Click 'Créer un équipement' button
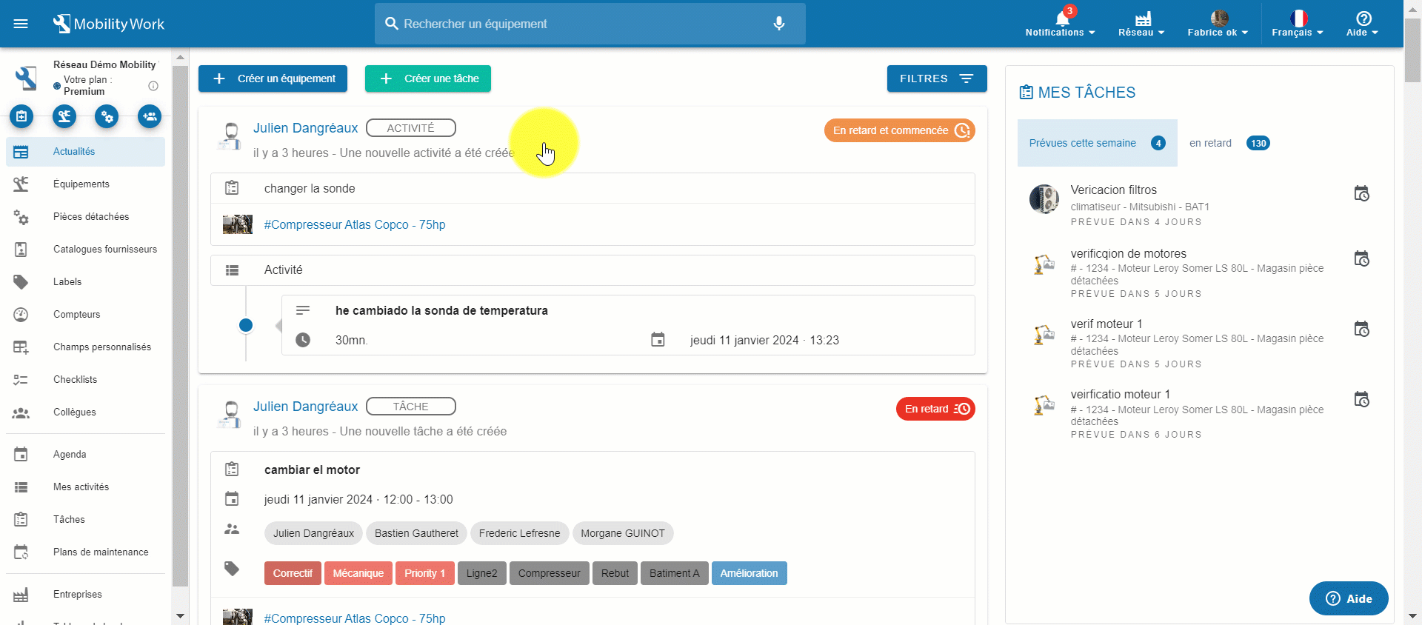Screen dimensions: 1422x625 273,78
